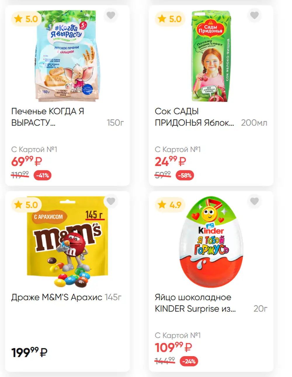This screenshot has height=377, width=292.
Task: Open the Сады Придонья juice carton image
Action: coord(211,56)
